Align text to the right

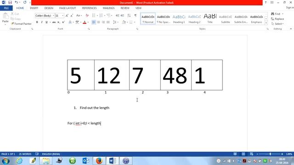103,22
